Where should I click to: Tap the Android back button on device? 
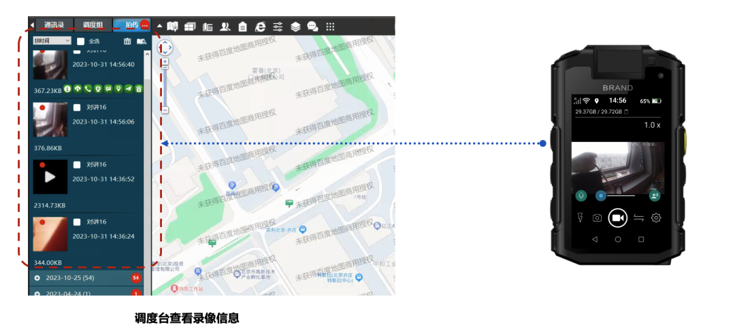[595, 239]
